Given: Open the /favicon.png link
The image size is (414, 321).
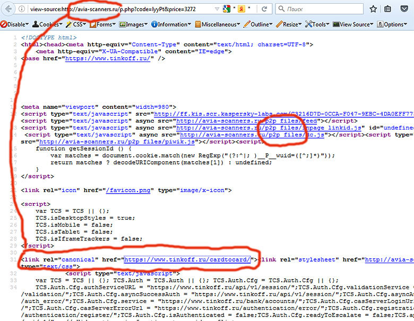Looking at the screenshot, I should [x=128, y=190].
